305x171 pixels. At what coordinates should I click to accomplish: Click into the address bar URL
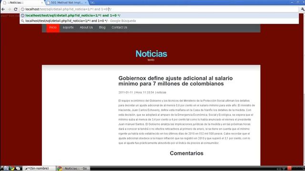[160, 9]
